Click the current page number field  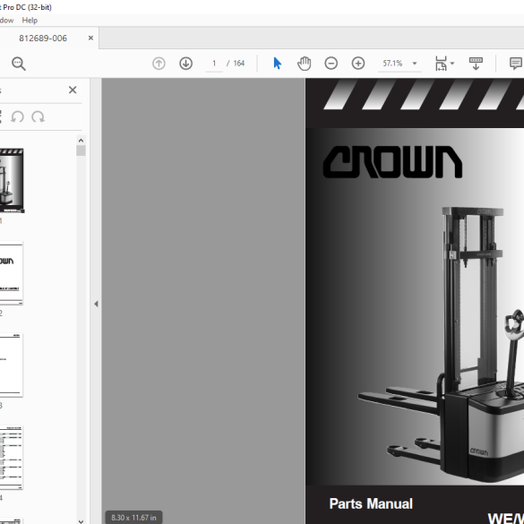coord(214,64)
